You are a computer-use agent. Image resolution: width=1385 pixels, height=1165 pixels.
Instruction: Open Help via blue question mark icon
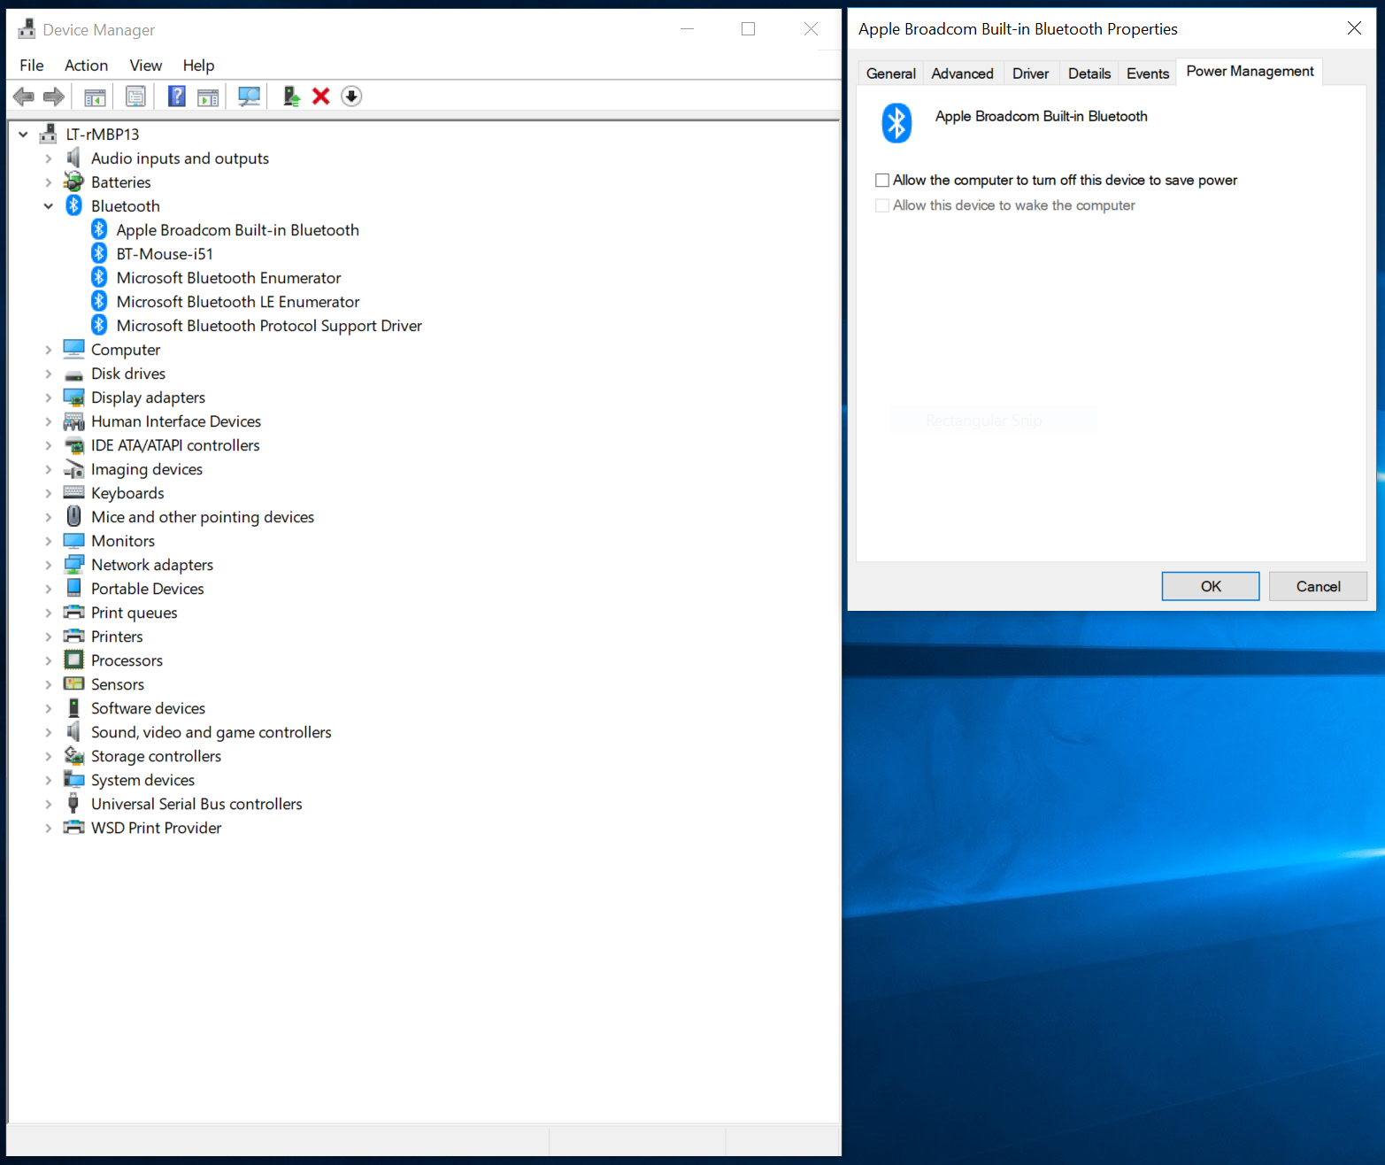coord(176,96)
